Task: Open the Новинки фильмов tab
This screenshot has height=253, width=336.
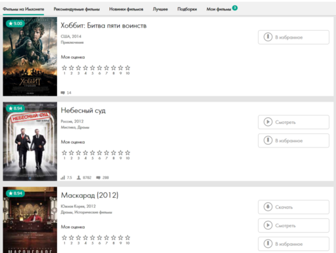Action: tap(126, 9)
